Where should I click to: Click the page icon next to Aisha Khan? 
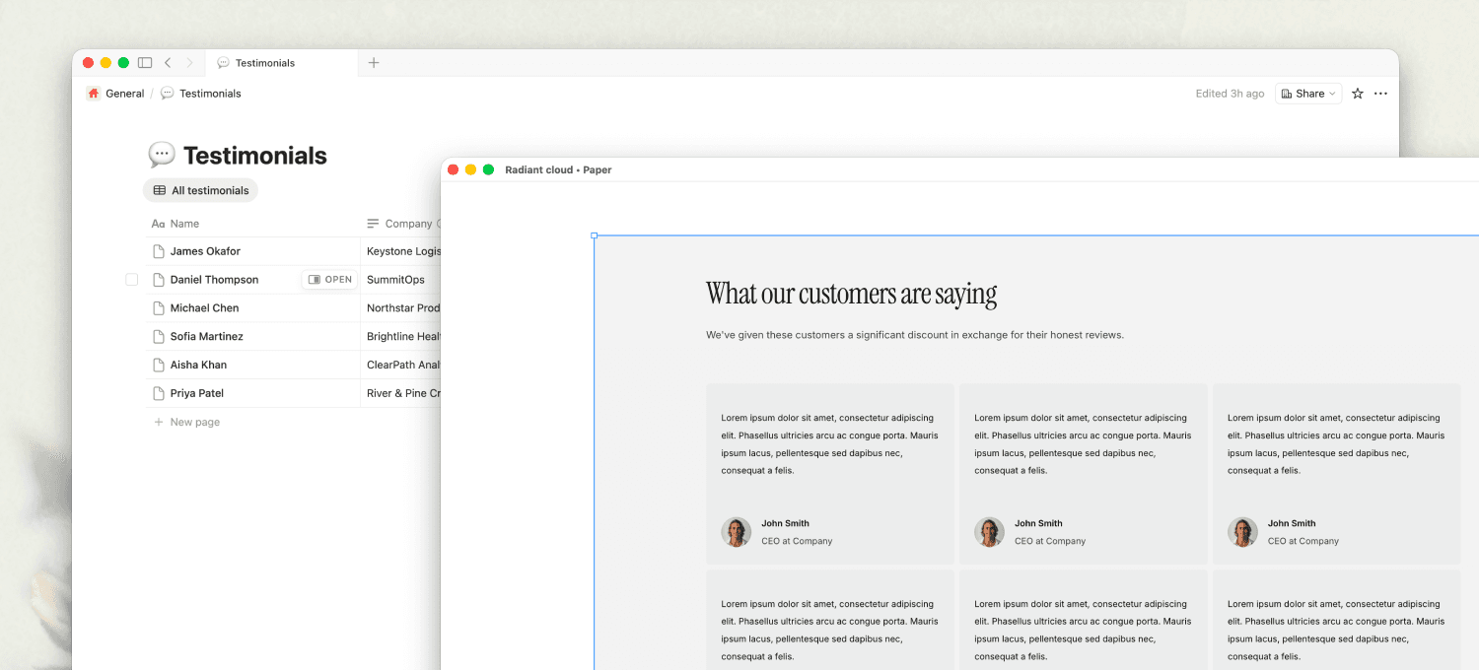158,365
